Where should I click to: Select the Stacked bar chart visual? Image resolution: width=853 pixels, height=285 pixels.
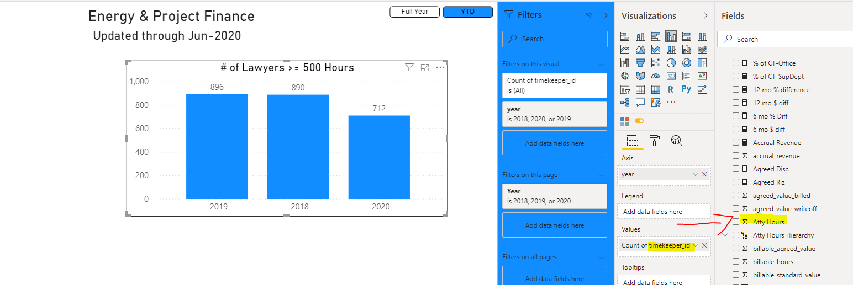625,37
